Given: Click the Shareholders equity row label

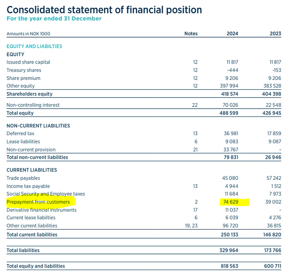Looking at the screenshot, I should 29,94.
